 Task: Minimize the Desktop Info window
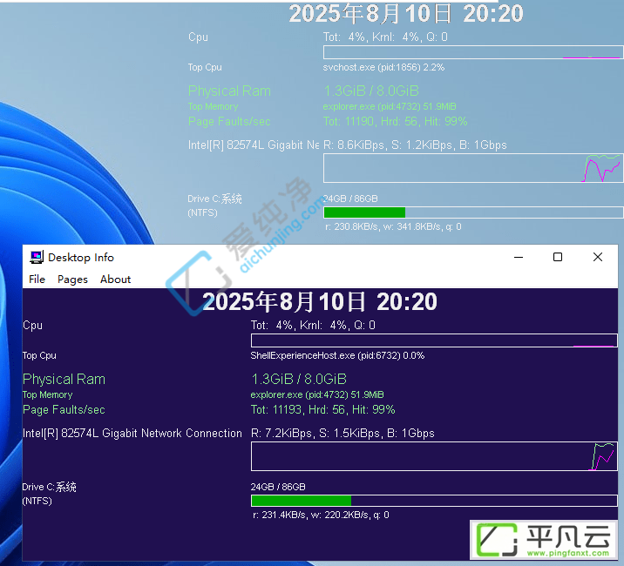pyautogui.click(x=519, y=258)
